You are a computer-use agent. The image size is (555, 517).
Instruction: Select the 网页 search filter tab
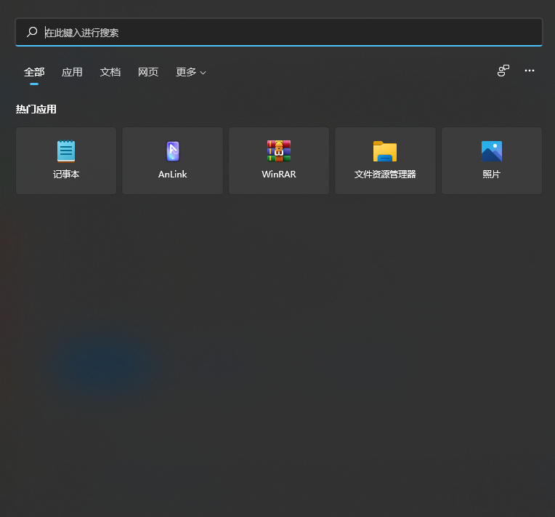[x=148, y=72]
